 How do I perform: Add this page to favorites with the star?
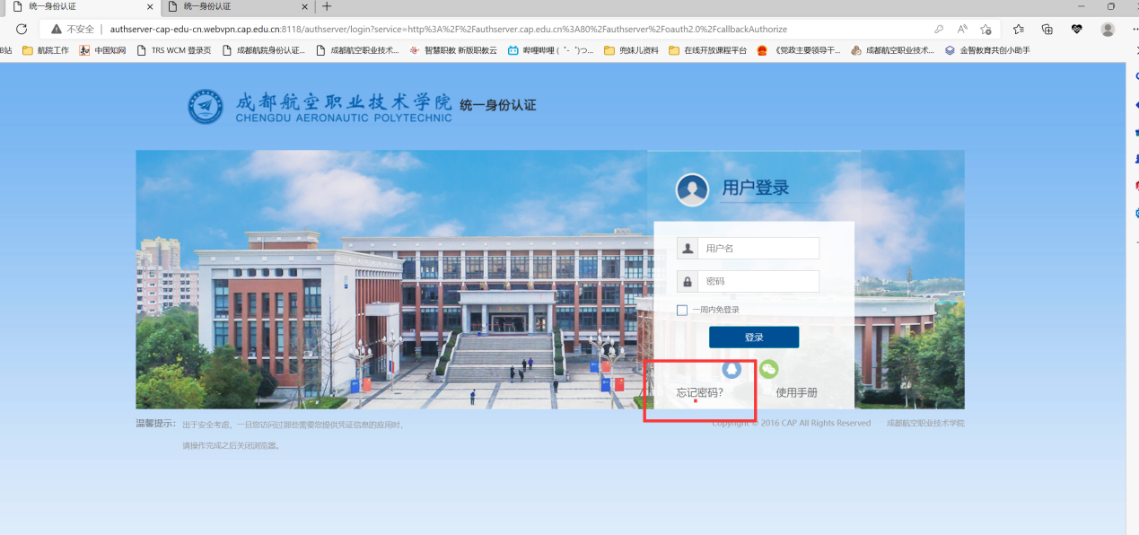point(986,29)
